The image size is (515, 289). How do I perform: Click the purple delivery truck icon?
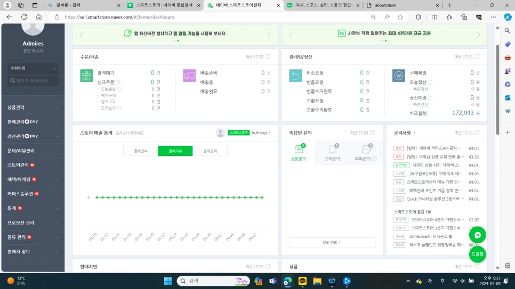click(x=189, y=76)
